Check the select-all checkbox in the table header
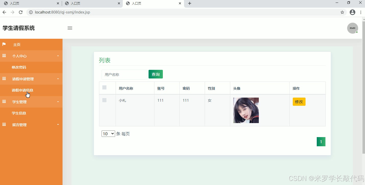The width and height of the screenshot is (365, 185). click(x=104, y=87)
